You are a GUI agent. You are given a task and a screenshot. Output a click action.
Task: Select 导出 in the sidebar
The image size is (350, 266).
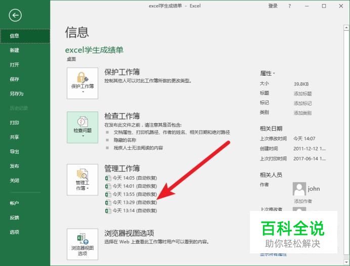click(25, 152)
